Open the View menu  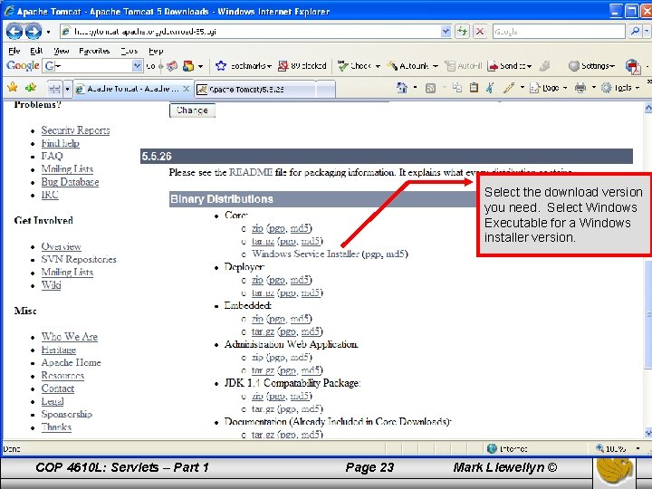(x=62, y=51)
